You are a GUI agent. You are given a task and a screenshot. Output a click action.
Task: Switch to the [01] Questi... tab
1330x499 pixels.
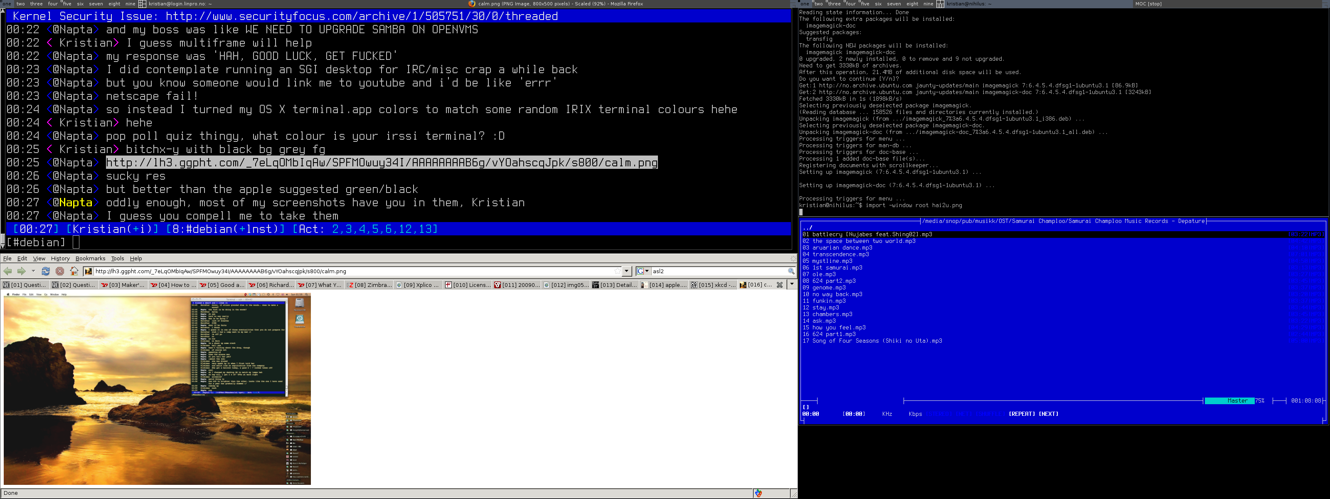[x=25, y=284]
